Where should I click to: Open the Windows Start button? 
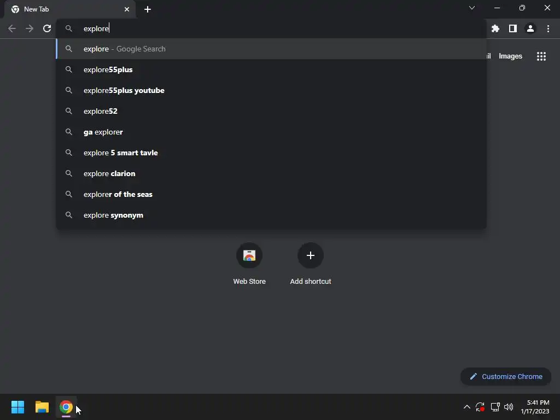[x=17, y=407]
